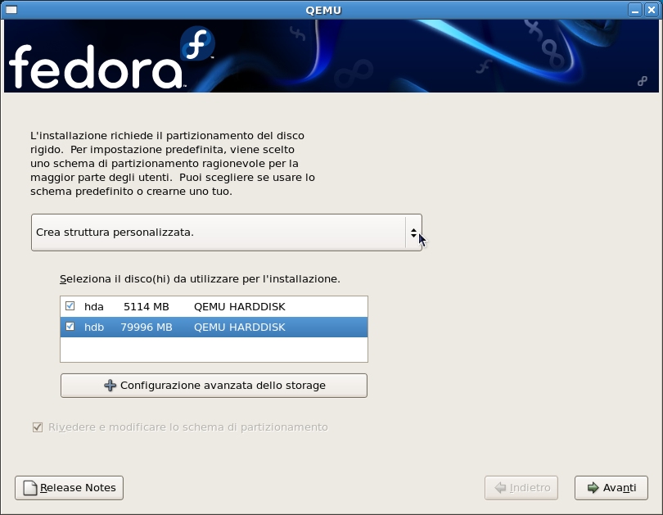Click the Fedora logo bubble icon

pyautogui.click(x=197, y=43)
